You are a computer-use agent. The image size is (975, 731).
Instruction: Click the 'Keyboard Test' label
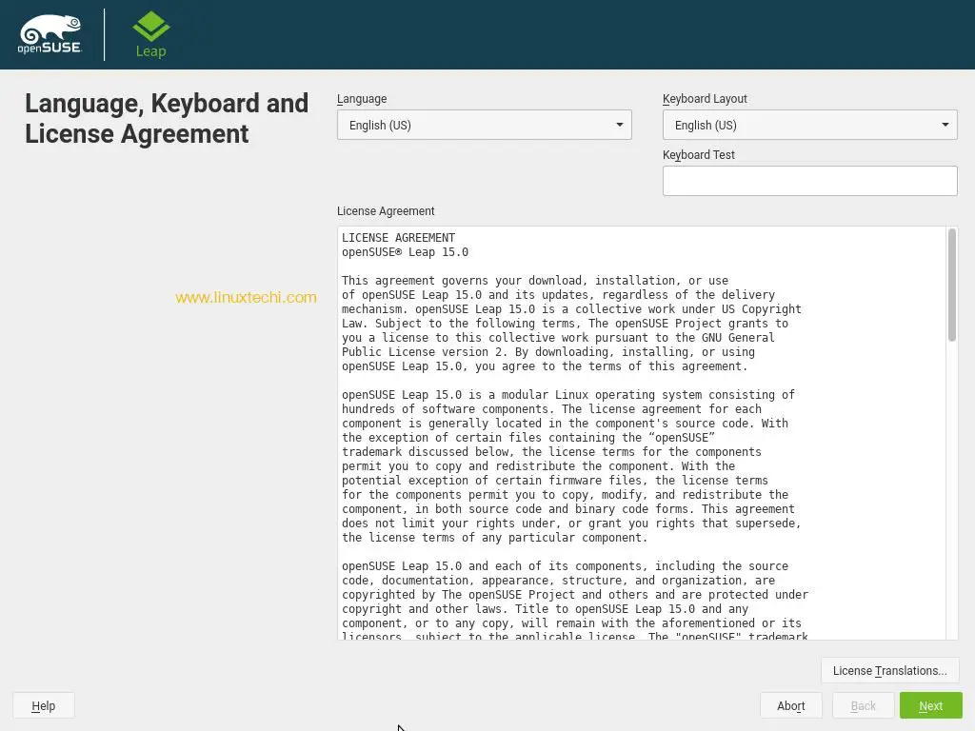(x=699, y=155)
